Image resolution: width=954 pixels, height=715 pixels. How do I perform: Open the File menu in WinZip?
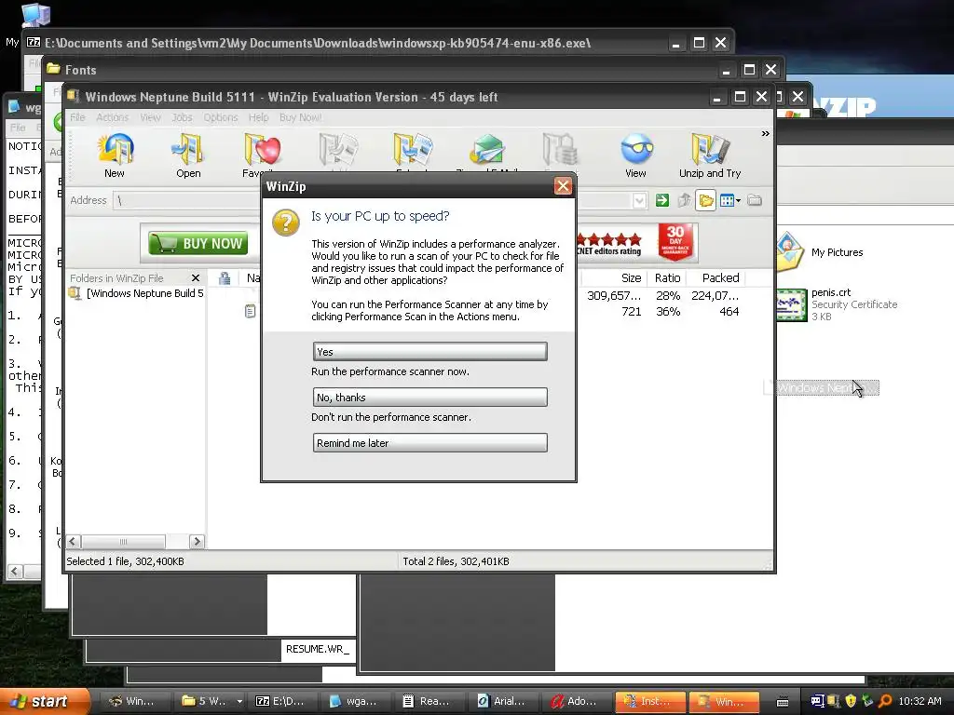click(77, 117)
